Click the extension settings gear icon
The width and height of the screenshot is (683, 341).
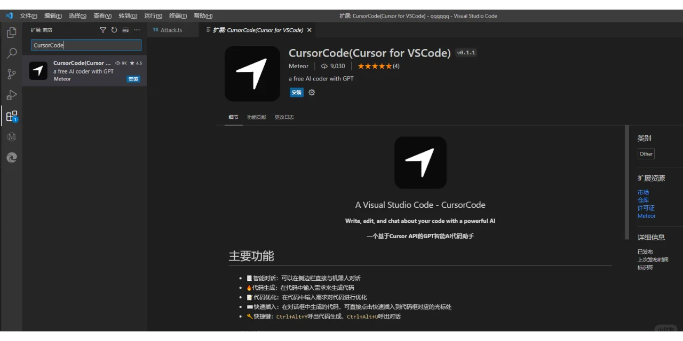[x=312, y=92]
